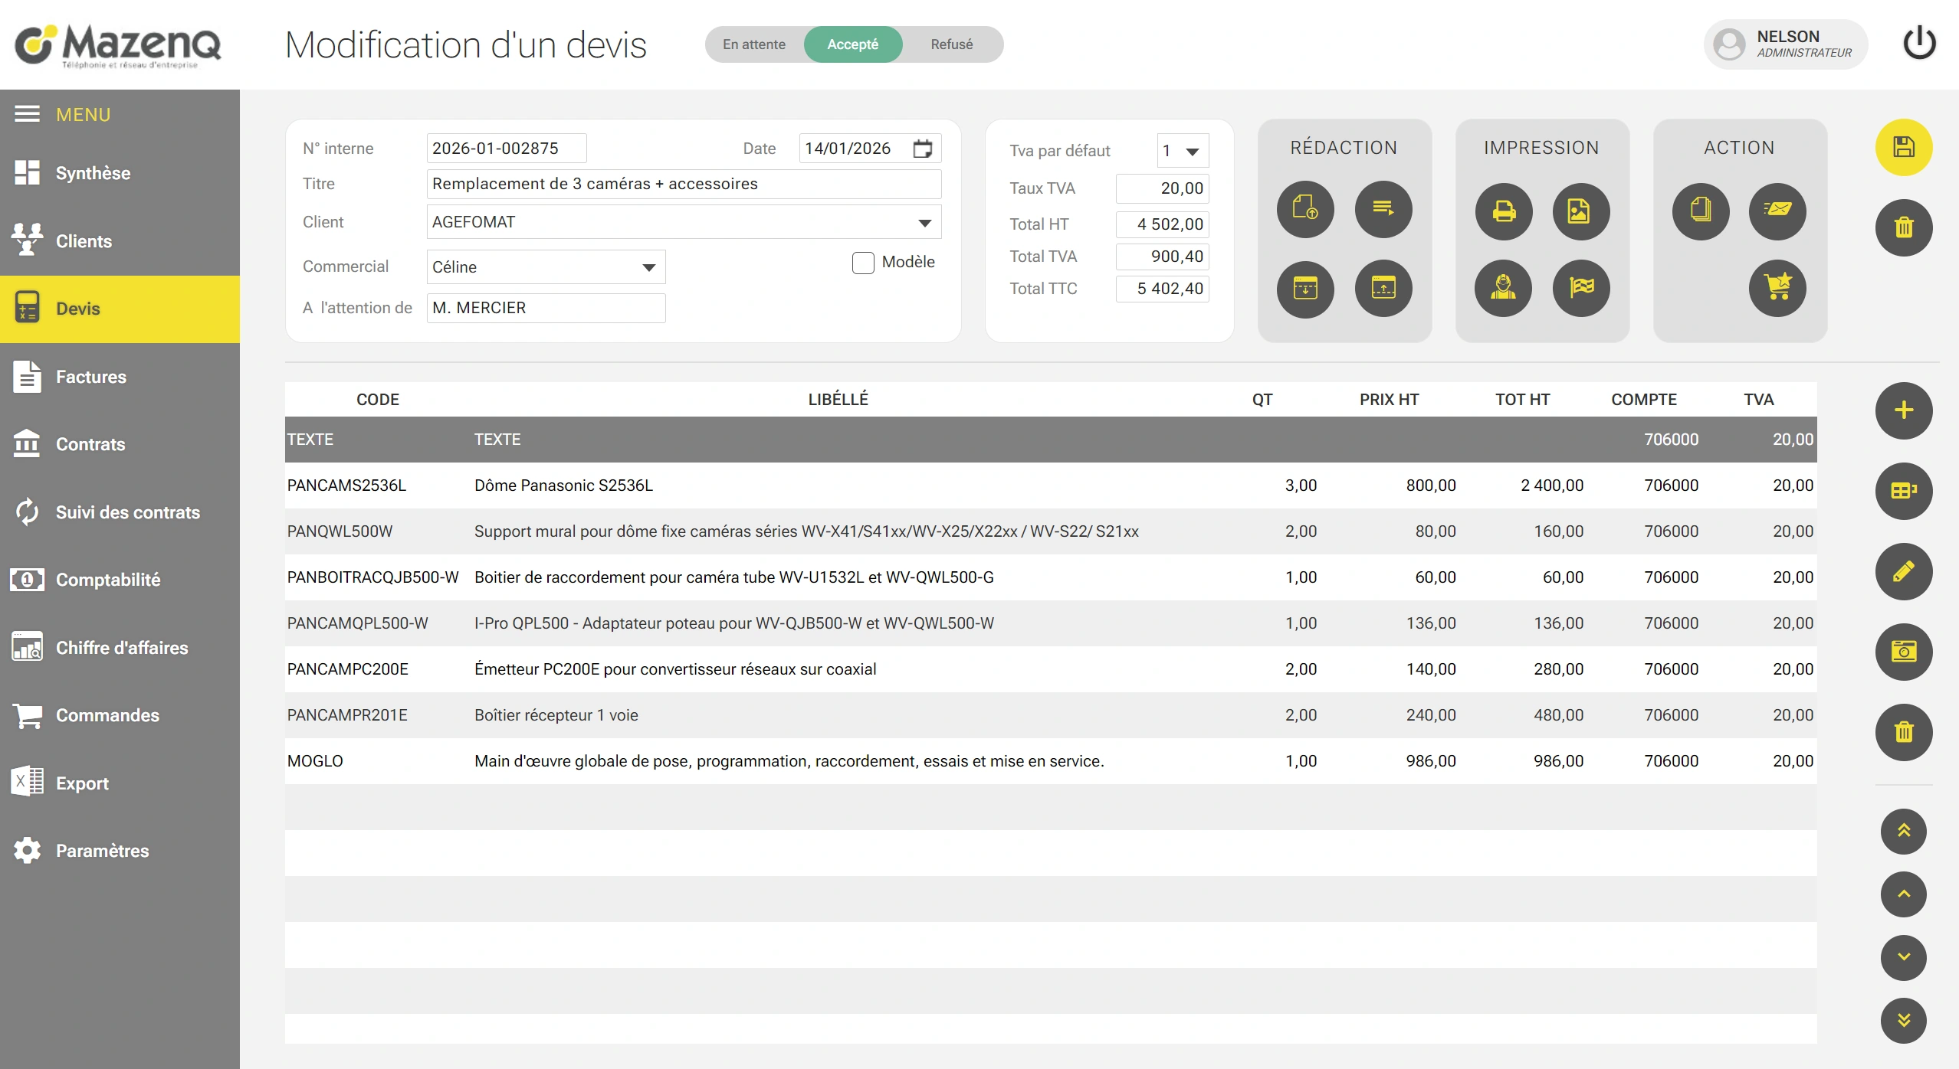Select the MOGLO main d'œuvre row
Viewport: 1959px width, 1069px height.
pos(1051,761)
